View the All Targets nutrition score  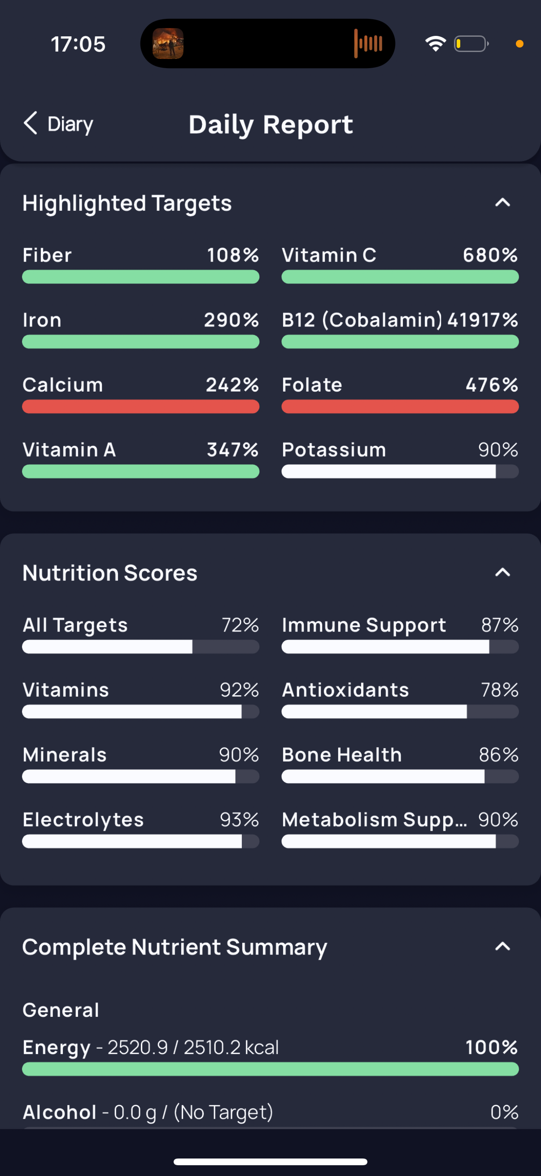tap(140, 634)
